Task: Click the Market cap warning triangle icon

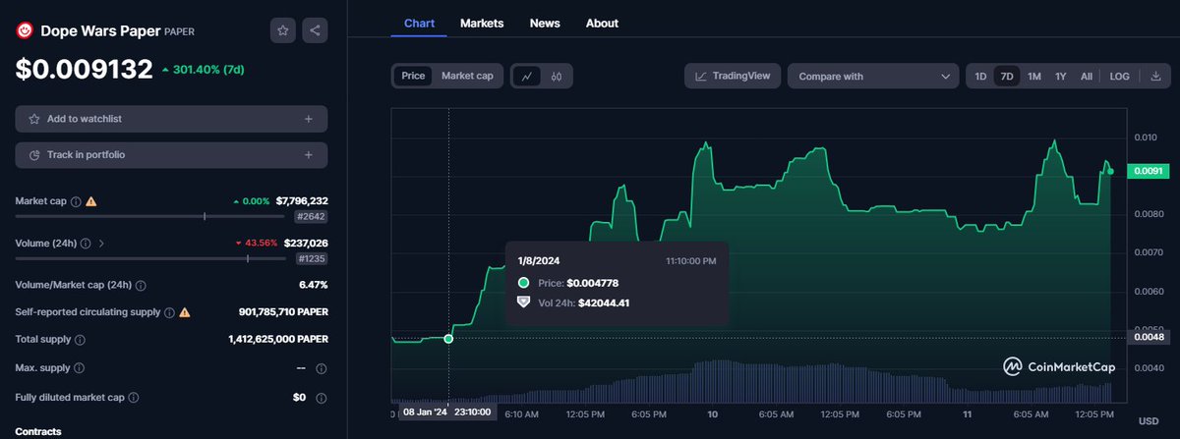Action: tap(90, 201)
